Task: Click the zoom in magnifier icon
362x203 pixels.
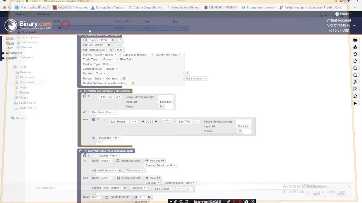Action: click(x=355, y=68)
